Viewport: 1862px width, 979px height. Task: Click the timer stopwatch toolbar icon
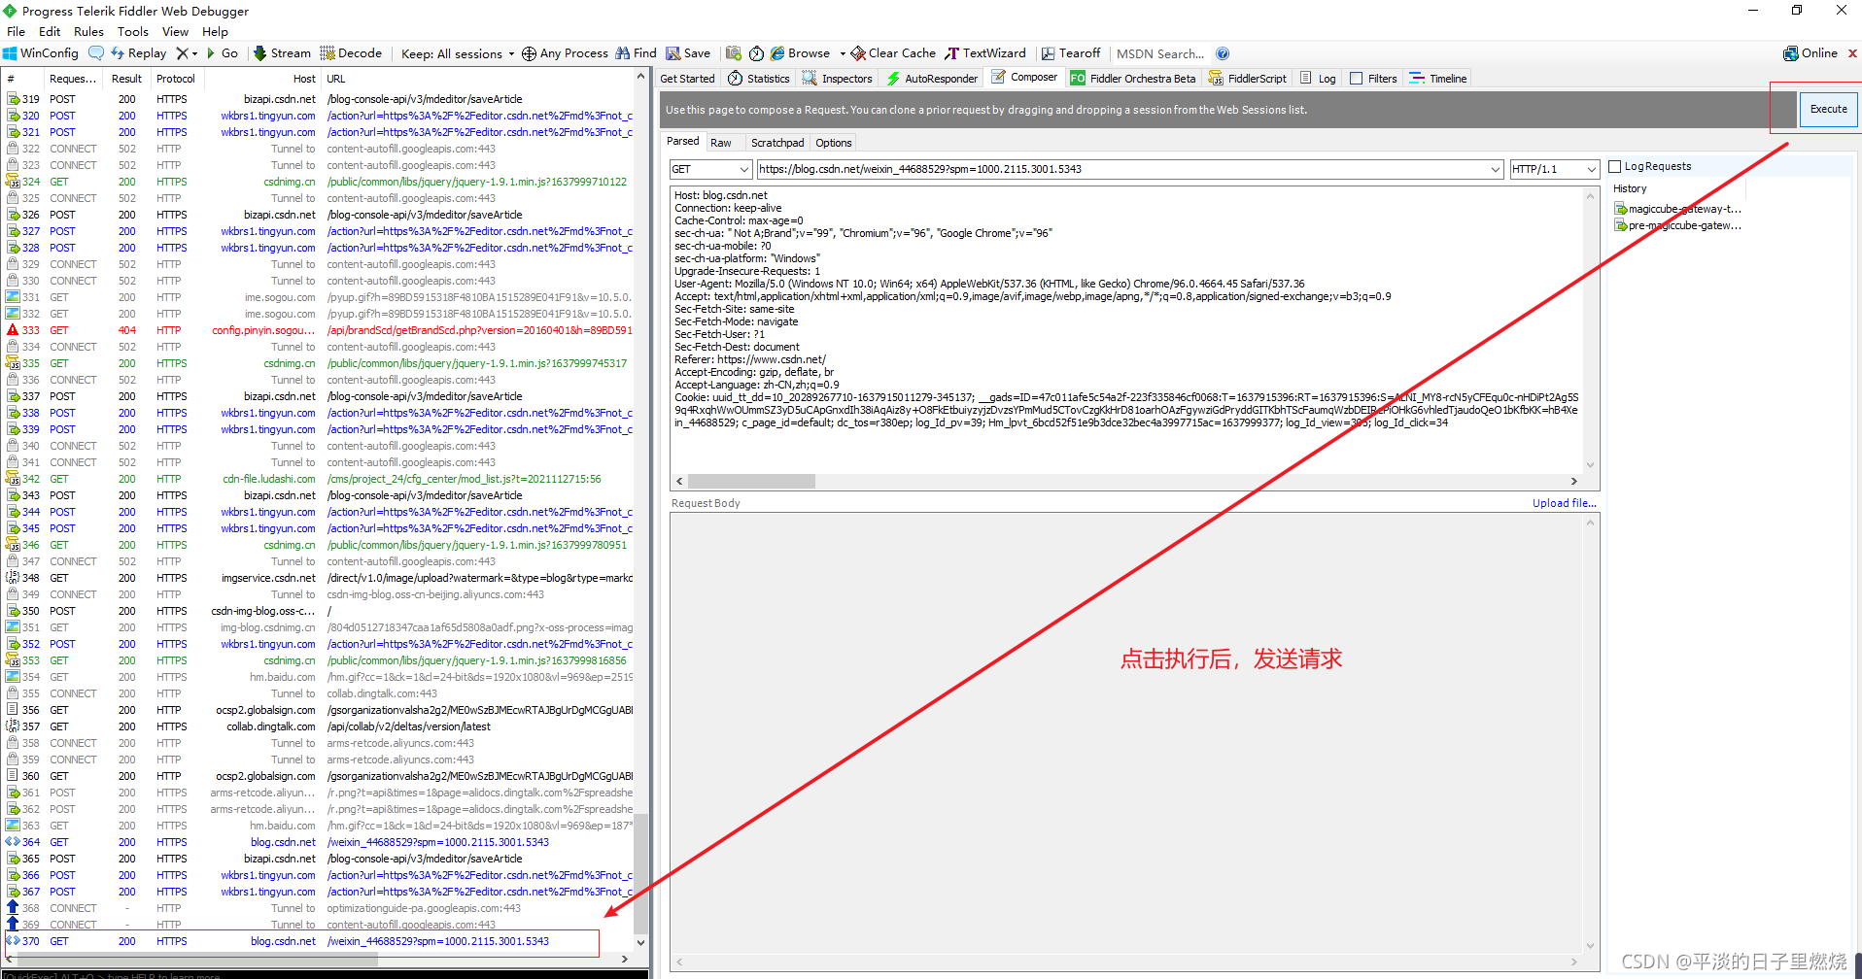(x=756, y=53)
